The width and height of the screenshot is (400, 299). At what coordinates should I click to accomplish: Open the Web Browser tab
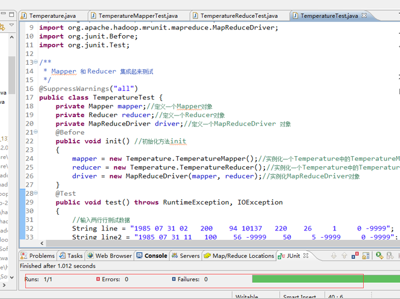tap(113, 255)
